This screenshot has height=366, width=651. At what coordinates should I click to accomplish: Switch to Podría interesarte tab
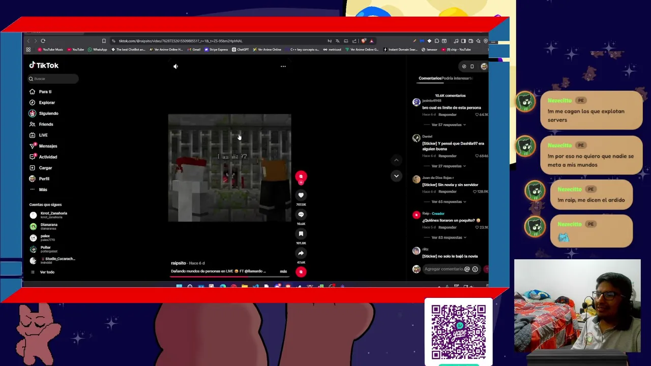pos(457,78)
